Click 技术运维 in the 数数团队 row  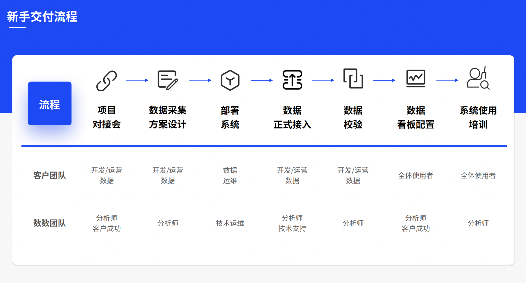(x=230, y=223)
